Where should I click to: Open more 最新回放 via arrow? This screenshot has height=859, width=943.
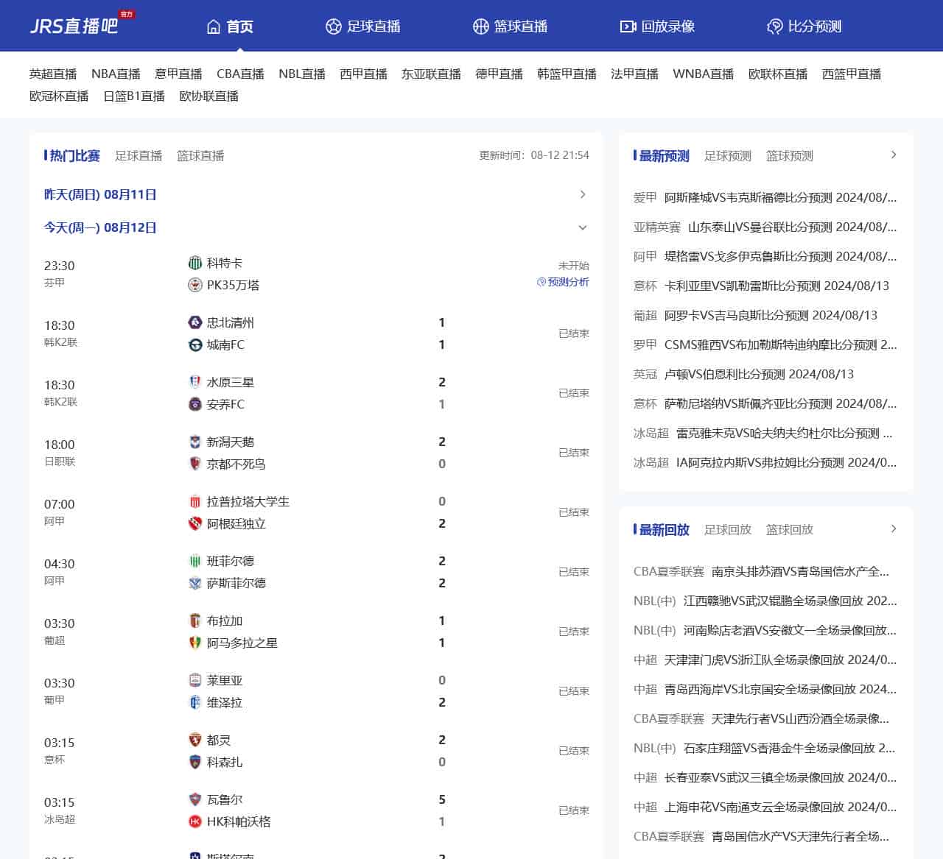[894, 529]
